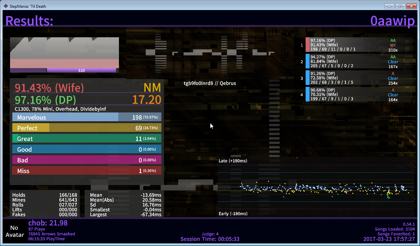The width and height of the screenshot is (420, 246).
Task: Click the Great judgment row
Action: point(87,139)
